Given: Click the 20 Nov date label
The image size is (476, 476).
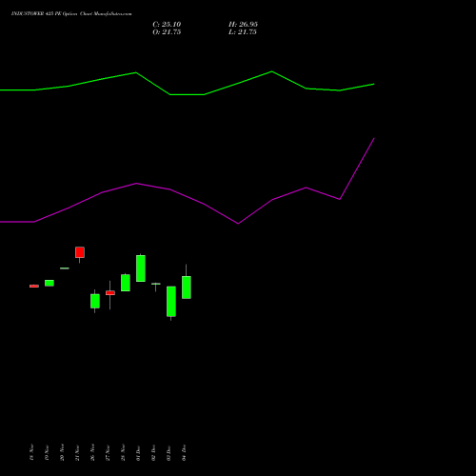Looking at the screenshot, I should tap(62, 452).
